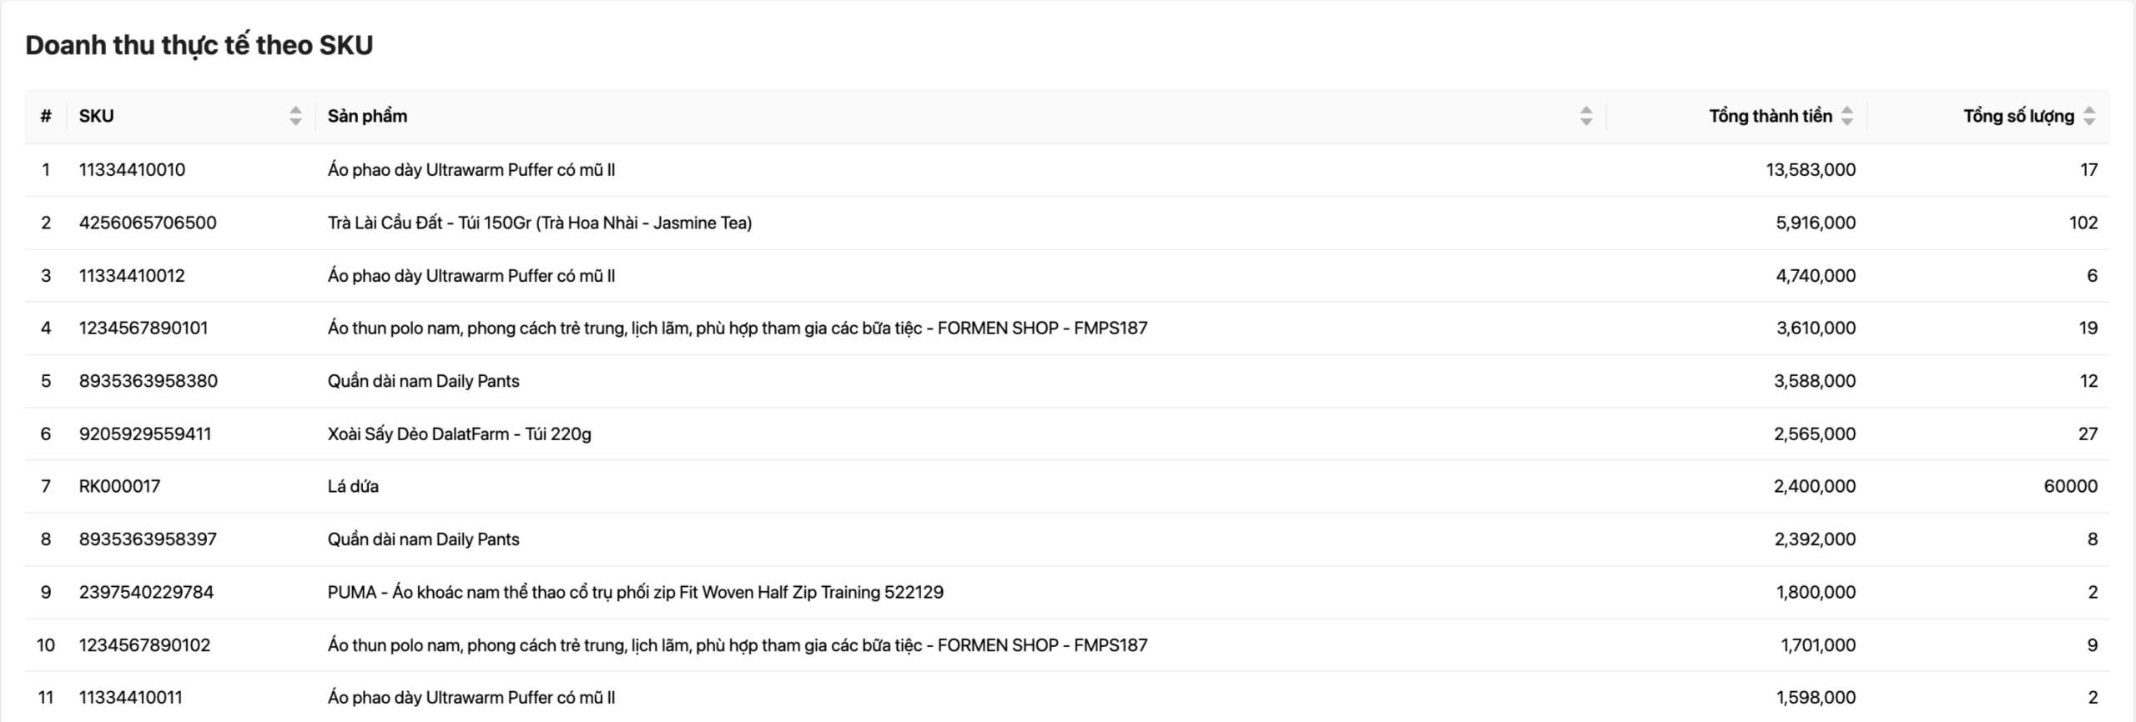Toggle sort arrows in Sản phẩm column
2136x722 pixels.
(1585, 116)
